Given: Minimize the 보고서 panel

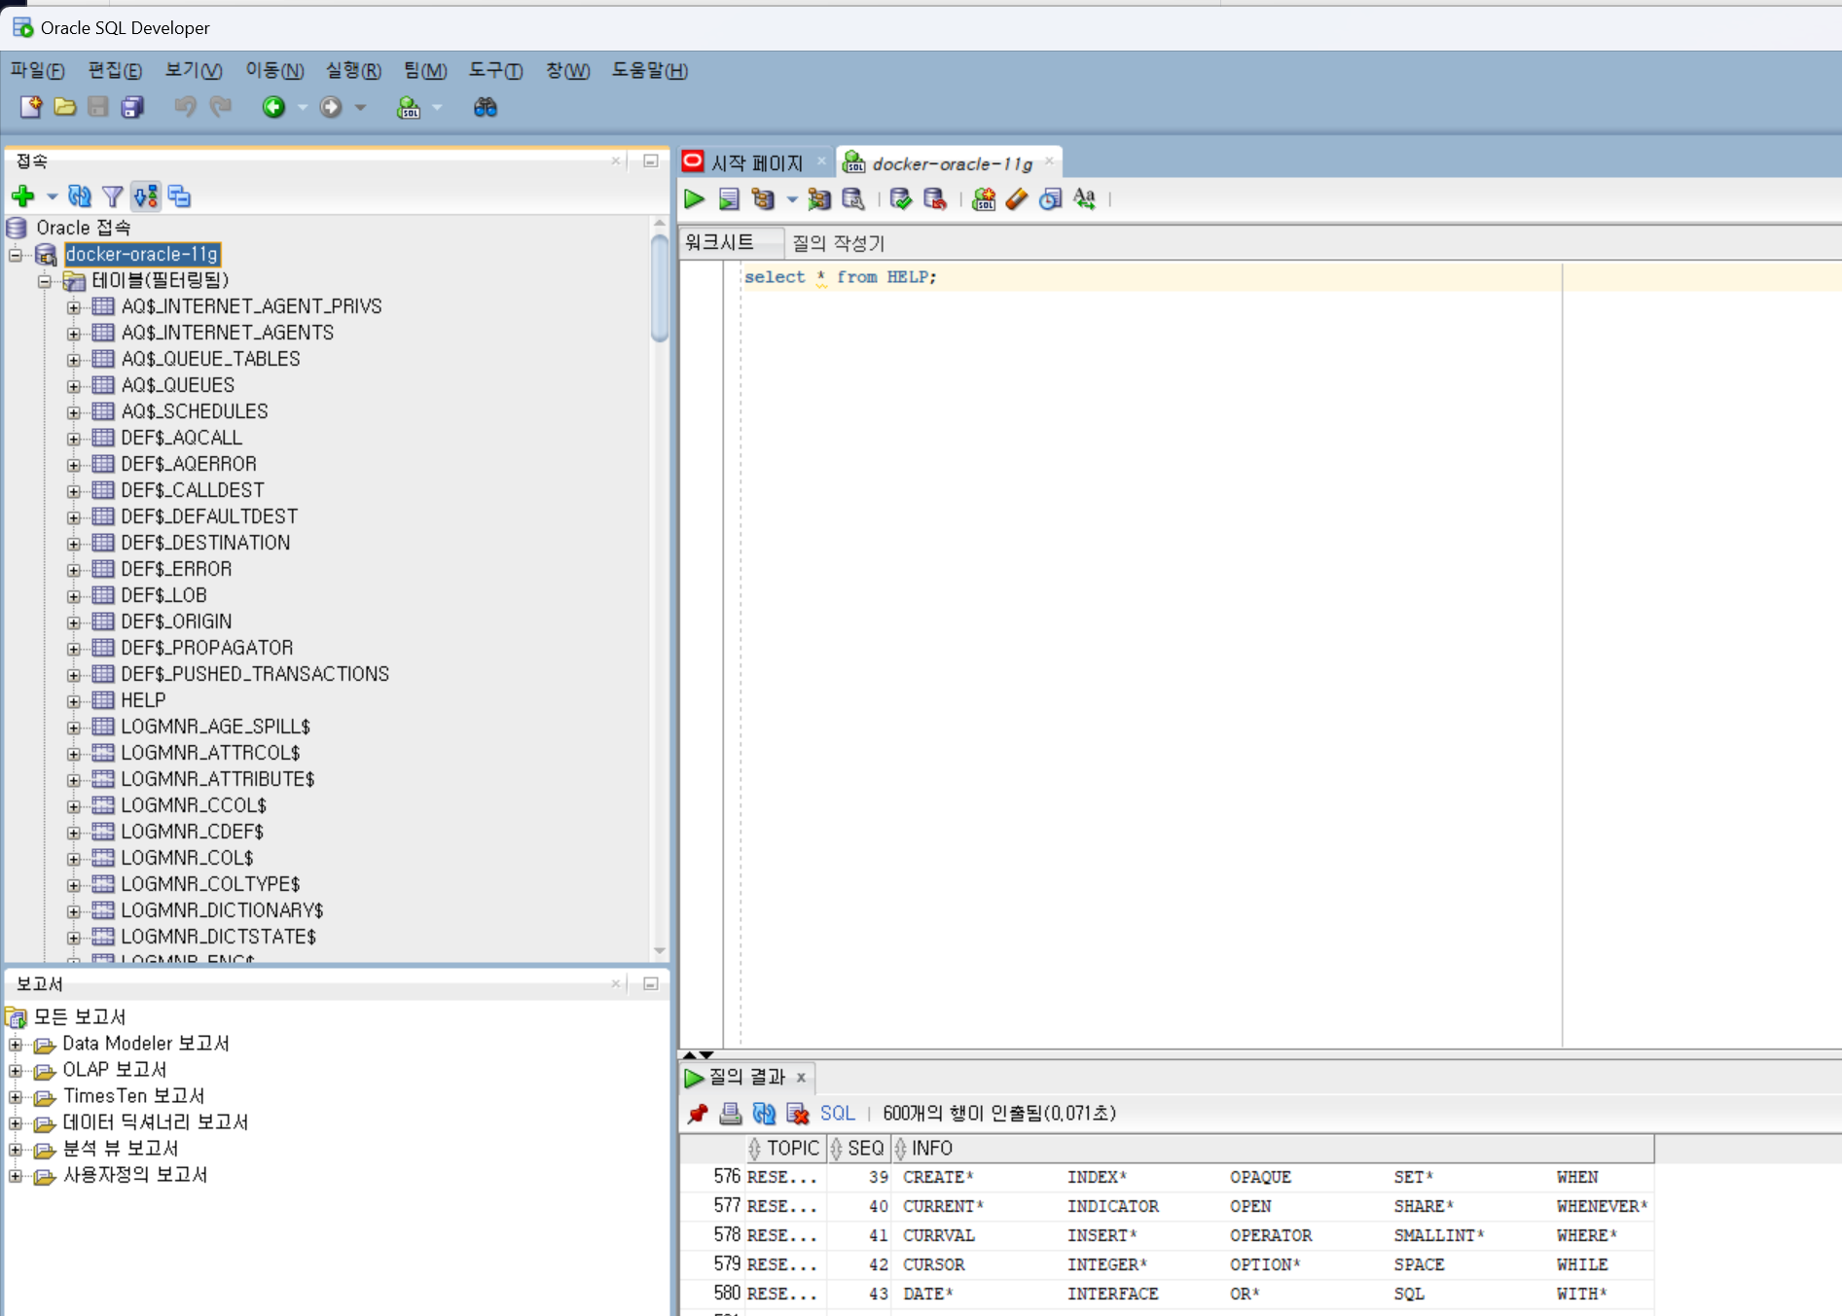Looking at the screenshot, I should (x=651, y=984).
